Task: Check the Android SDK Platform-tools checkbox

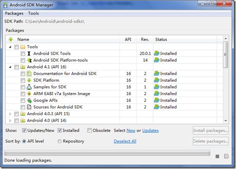Action: [x=23, y=60]
